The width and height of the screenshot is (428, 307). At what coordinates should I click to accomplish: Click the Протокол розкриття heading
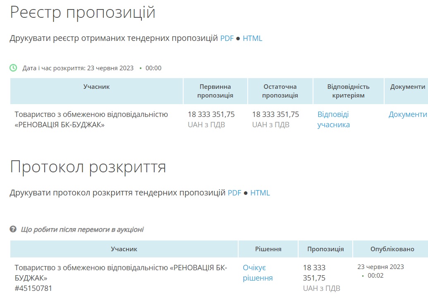point(88,167)
